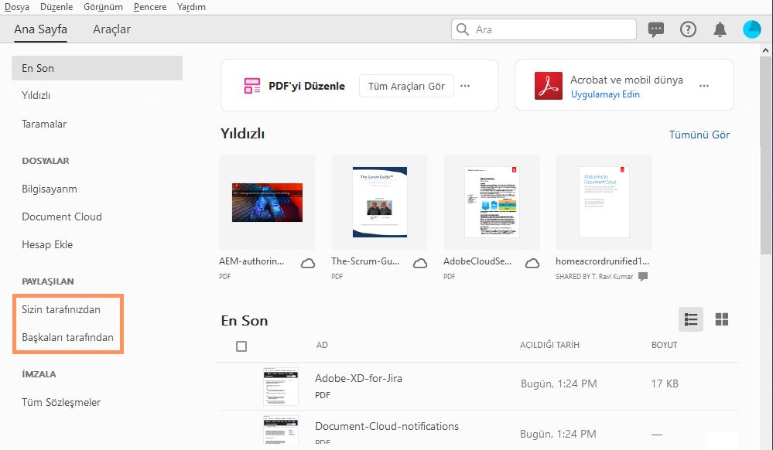The image size is (773, 450).
Task: Sort by the AÇILDIĞI TARİH column header
Action: (x=549, y=345)
